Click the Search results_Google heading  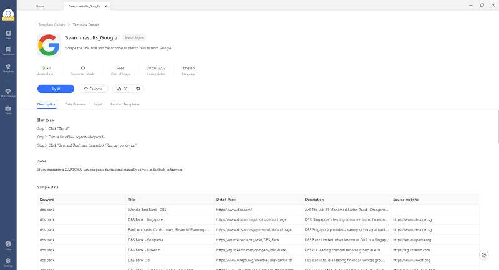coord(91,37)
